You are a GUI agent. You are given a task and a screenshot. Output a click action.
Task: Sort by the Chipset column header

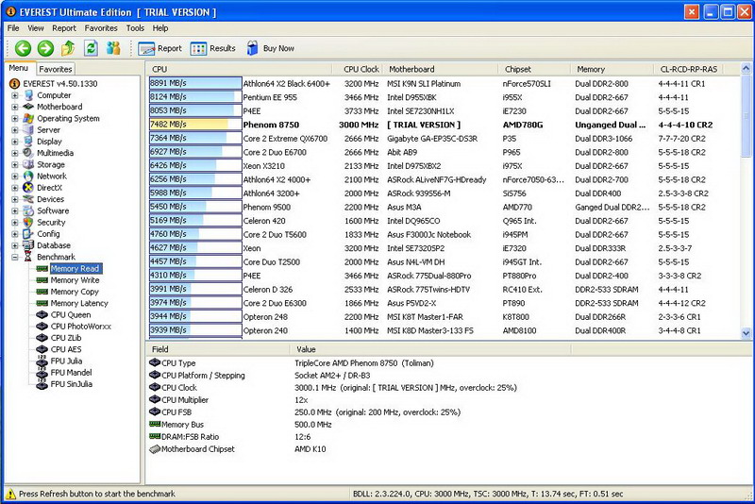tap(534, 69)
